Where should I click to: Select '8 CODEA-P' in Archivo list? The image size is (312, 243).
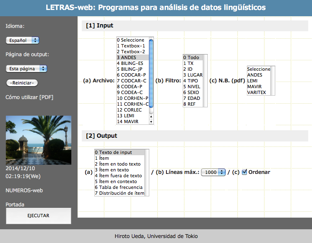[x=133, y=87]
